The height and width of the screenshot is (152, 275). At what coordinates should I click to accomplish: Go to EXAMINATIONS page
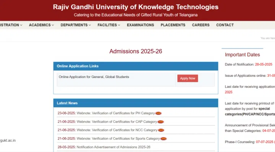(x=140, y=25)
